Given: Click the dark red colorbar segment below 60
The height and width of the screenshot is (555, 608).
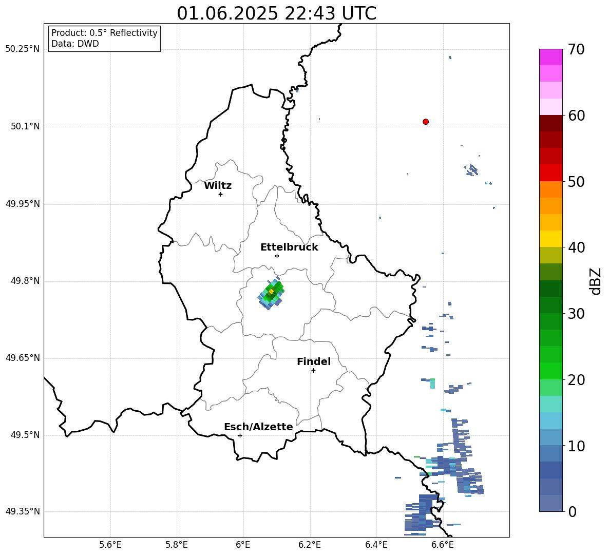Looking at the screenshot, I should click(x=550, y=123).
